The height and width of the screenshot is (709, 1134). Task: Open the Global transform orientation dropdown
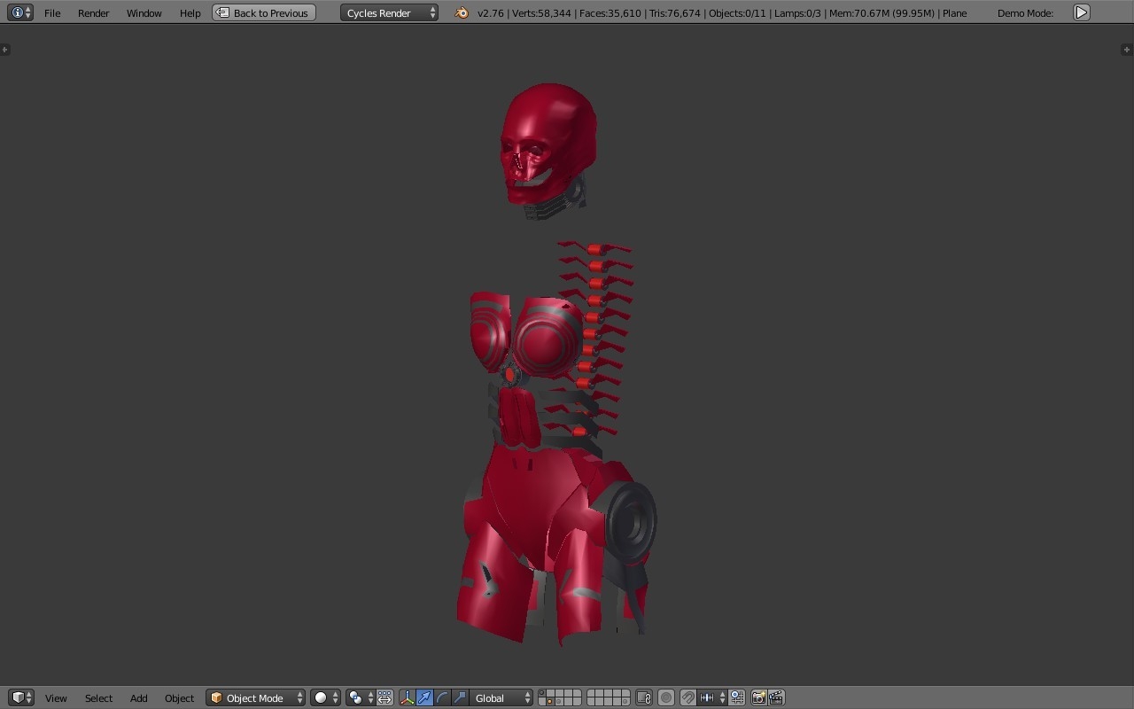point(501,697)
